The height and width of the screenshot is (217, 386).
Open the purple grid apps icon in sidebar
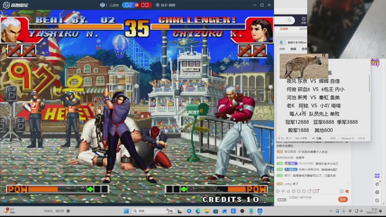377,176
